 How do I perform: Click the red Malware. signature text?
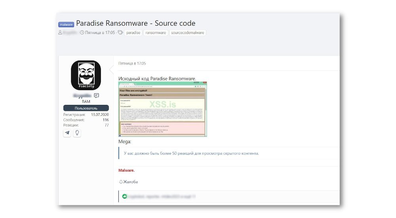127,170
